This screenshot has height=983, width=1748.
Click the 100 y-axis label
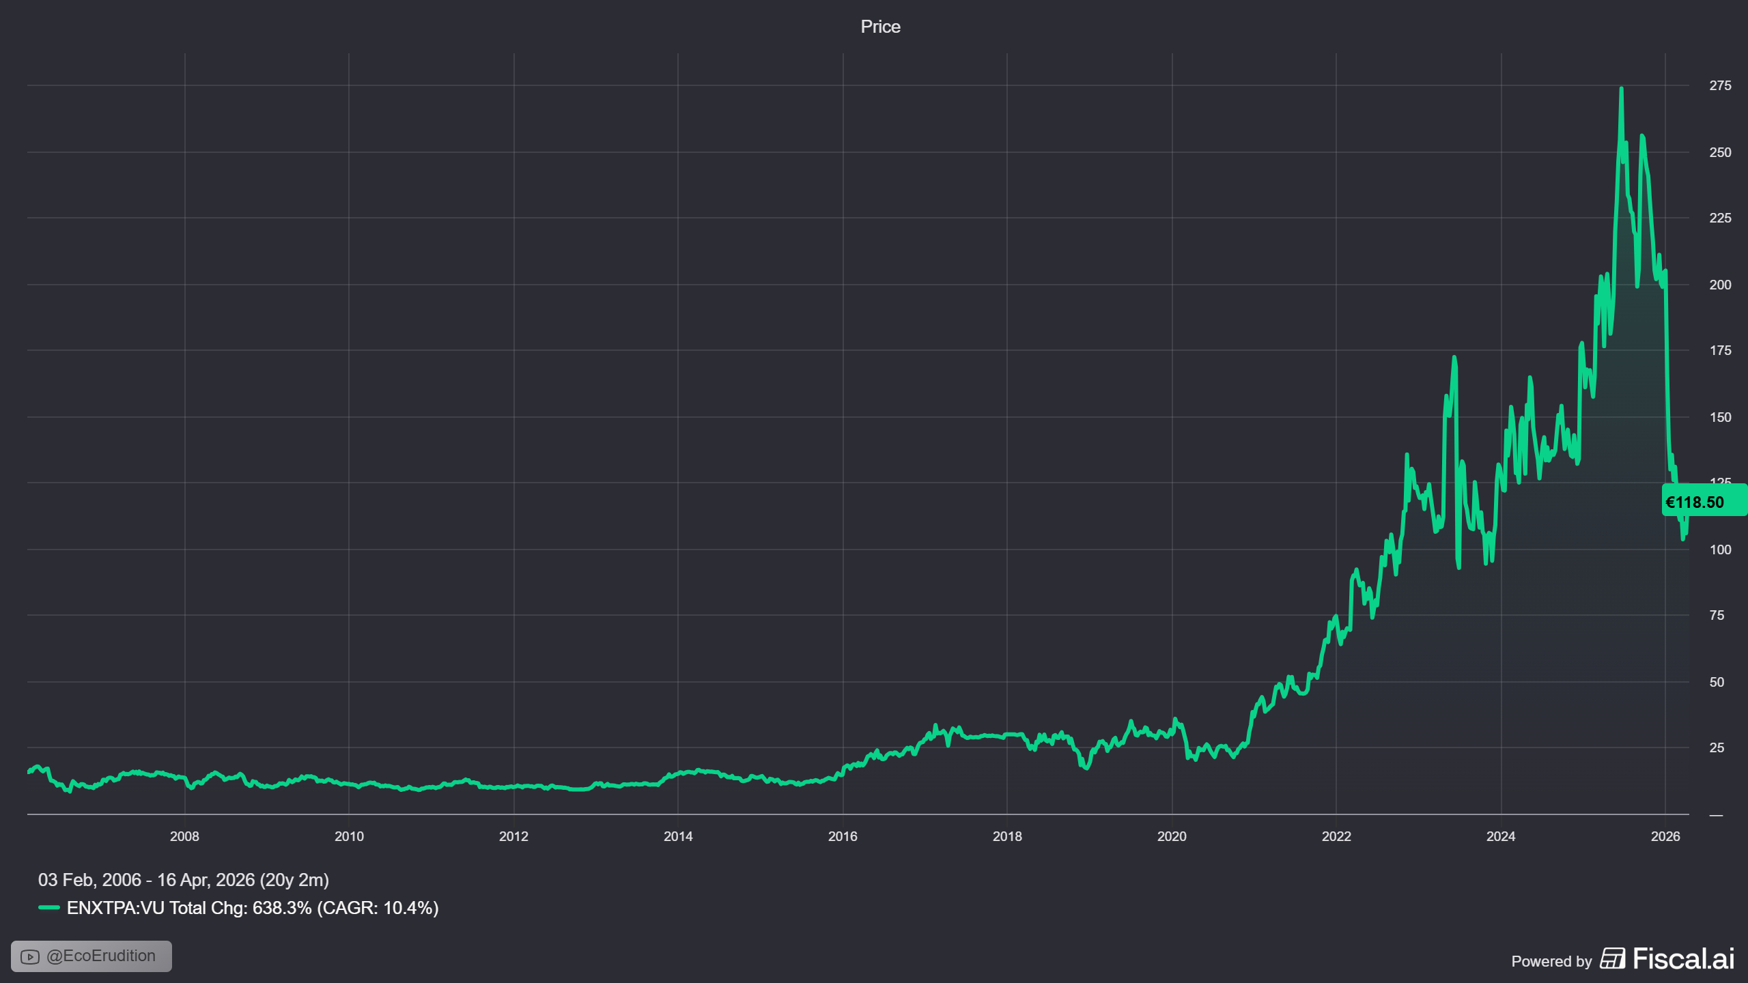1721,550
